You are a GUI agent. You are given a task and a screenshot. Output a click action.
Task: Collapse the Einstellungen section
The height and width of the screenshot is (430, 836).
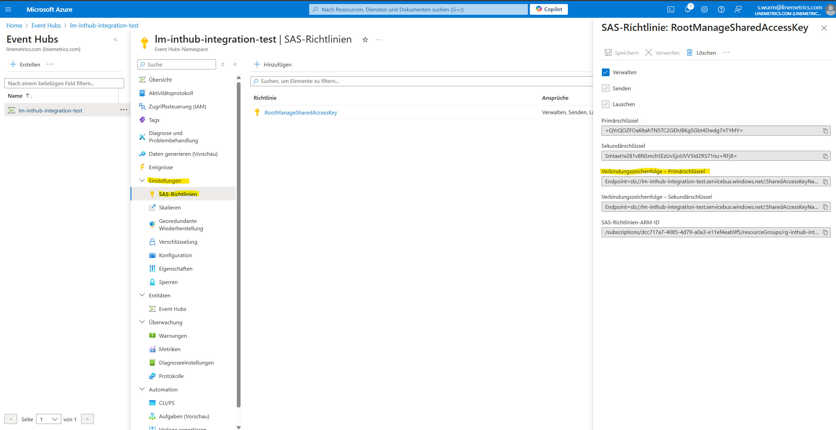pyautogui.click(x=142, y=181)
